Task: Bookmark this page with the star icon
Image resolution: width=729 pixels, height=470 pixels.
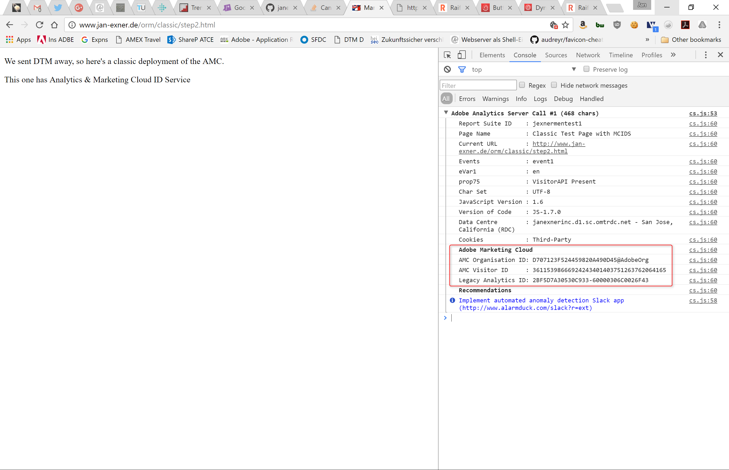Action: point(565,25)
